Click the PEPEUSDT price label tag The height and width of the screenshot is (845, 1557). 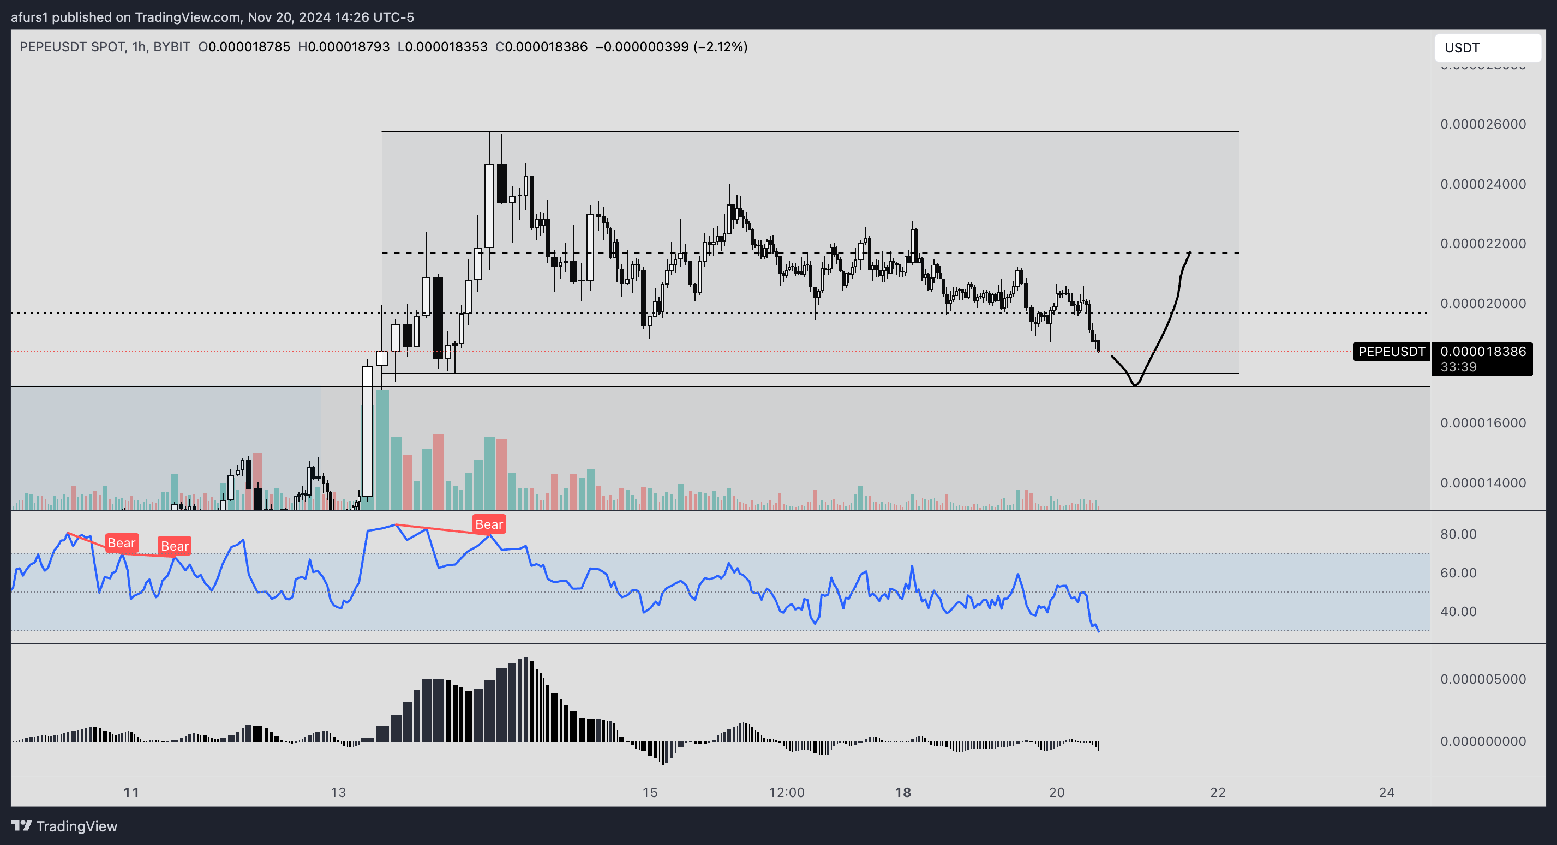pyautogui.click(x=1391, y=352)
